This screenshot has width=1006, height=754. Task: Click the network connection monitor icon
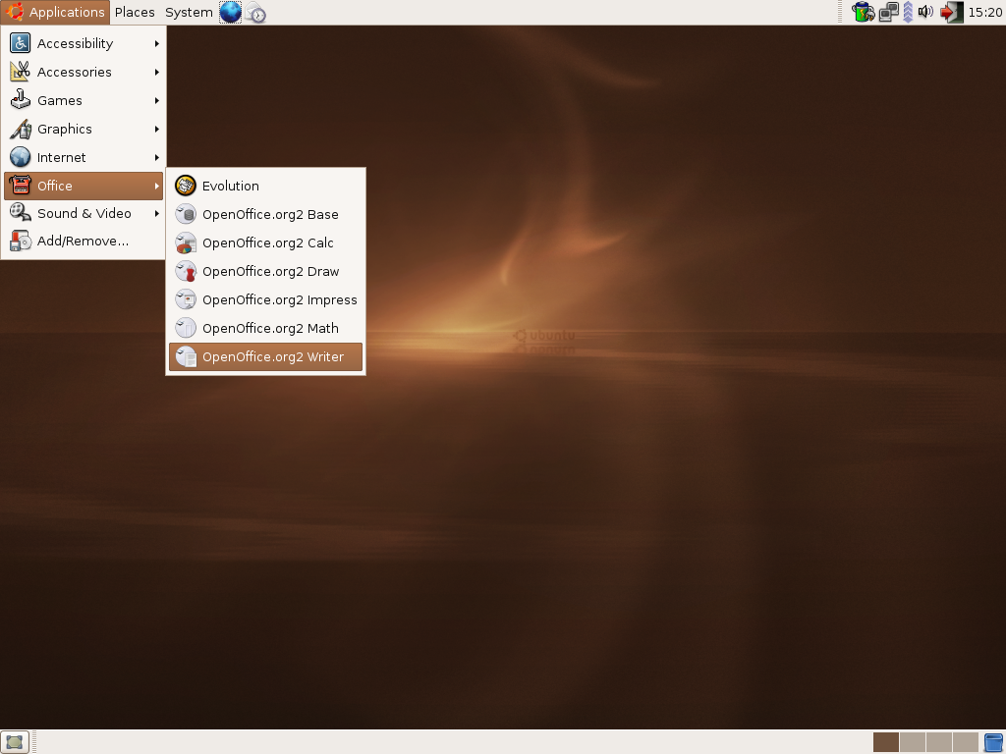[x=888, y=12]
